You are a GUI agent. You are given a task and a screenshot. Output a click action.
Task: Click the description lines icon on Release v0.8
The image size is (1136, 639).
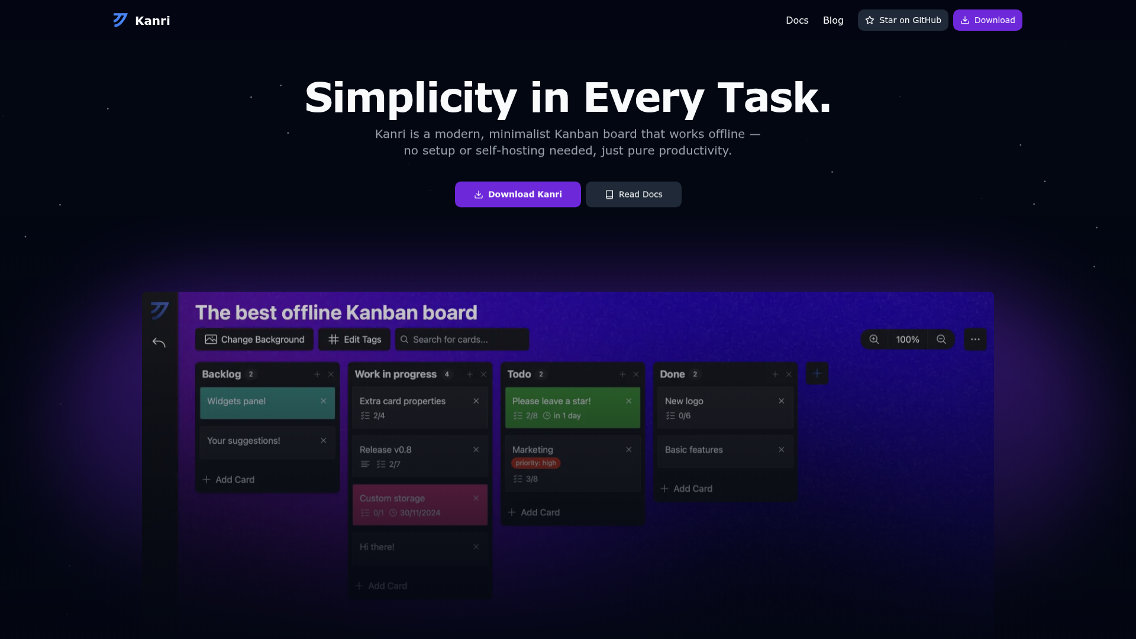pos(365,464)
